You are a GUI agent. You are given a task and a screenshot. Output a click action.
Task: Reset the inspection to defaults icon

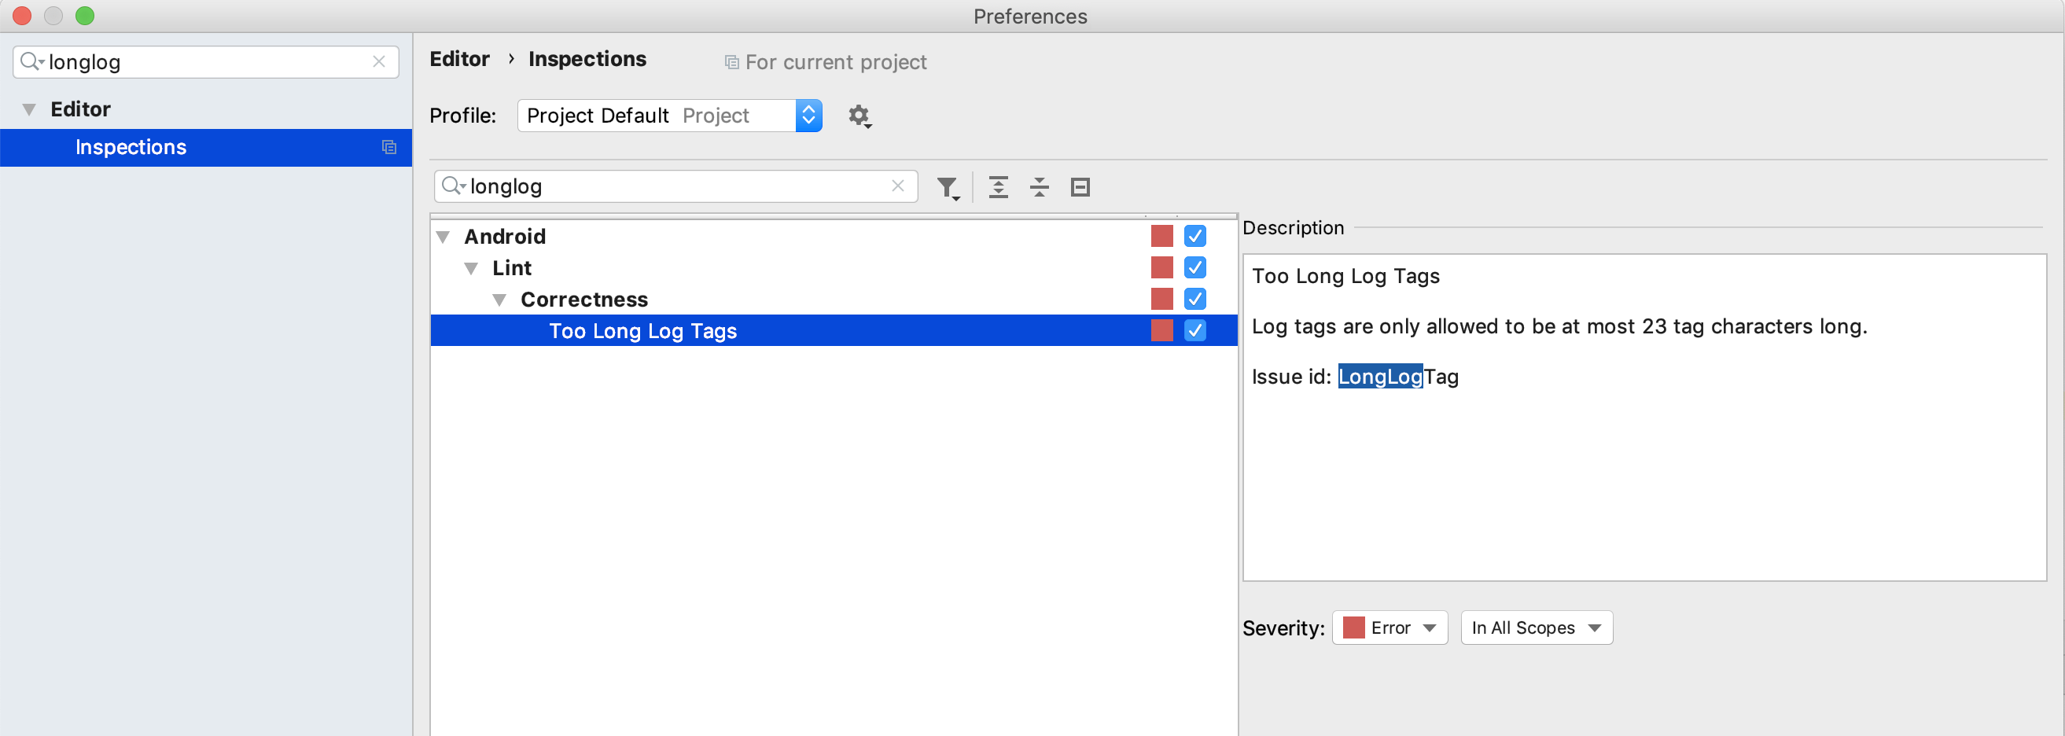(1080, 186)
